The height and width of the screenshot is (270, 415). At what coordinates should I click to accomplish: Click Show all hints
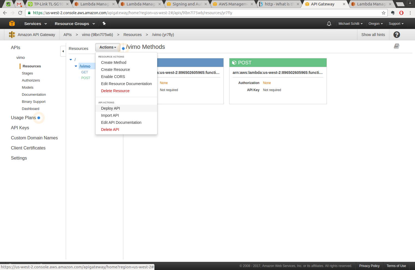pyautogui.click(x=373, y=35)
